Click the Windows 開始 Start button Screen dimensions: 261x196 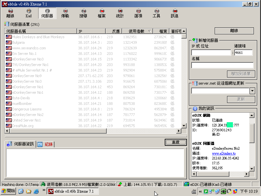coord(8,191)
